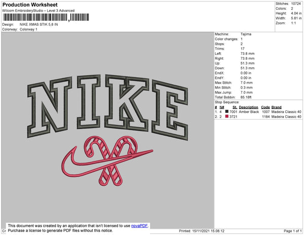
Task: Select thread code '1007' cell
Action: click(x=266, y=112)
